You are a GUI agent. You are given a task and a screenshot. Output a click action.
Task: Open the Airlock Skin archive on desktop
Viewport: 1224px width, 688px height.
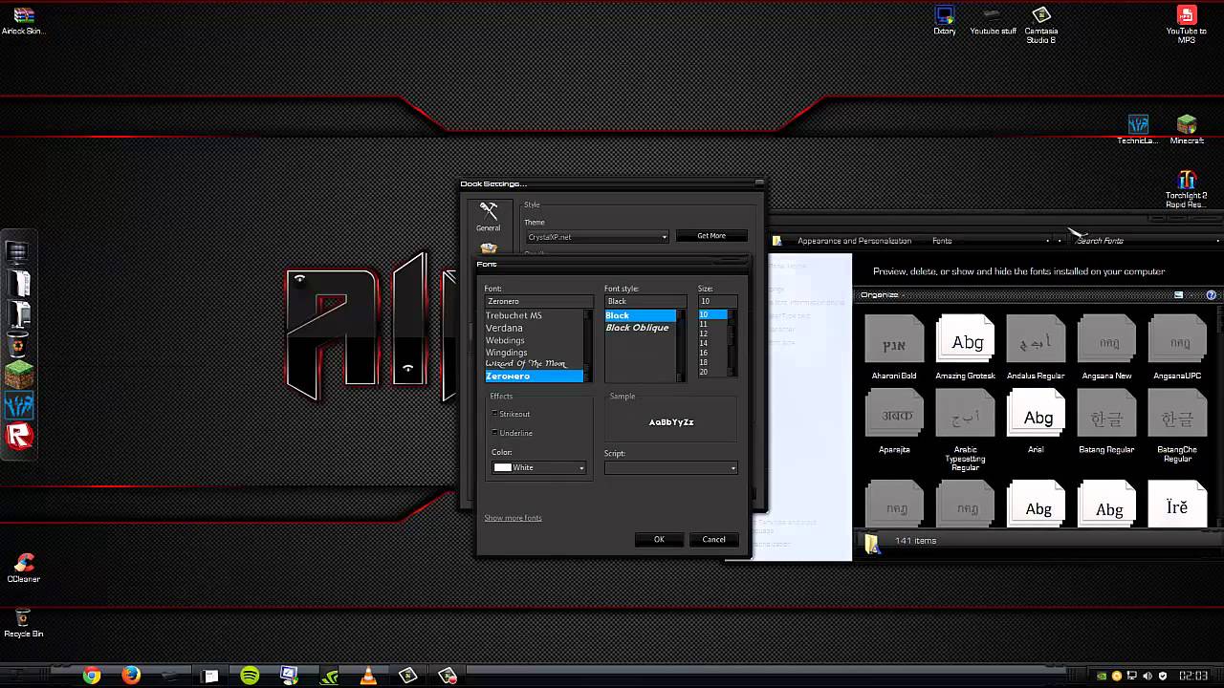[x=23, y=20]
